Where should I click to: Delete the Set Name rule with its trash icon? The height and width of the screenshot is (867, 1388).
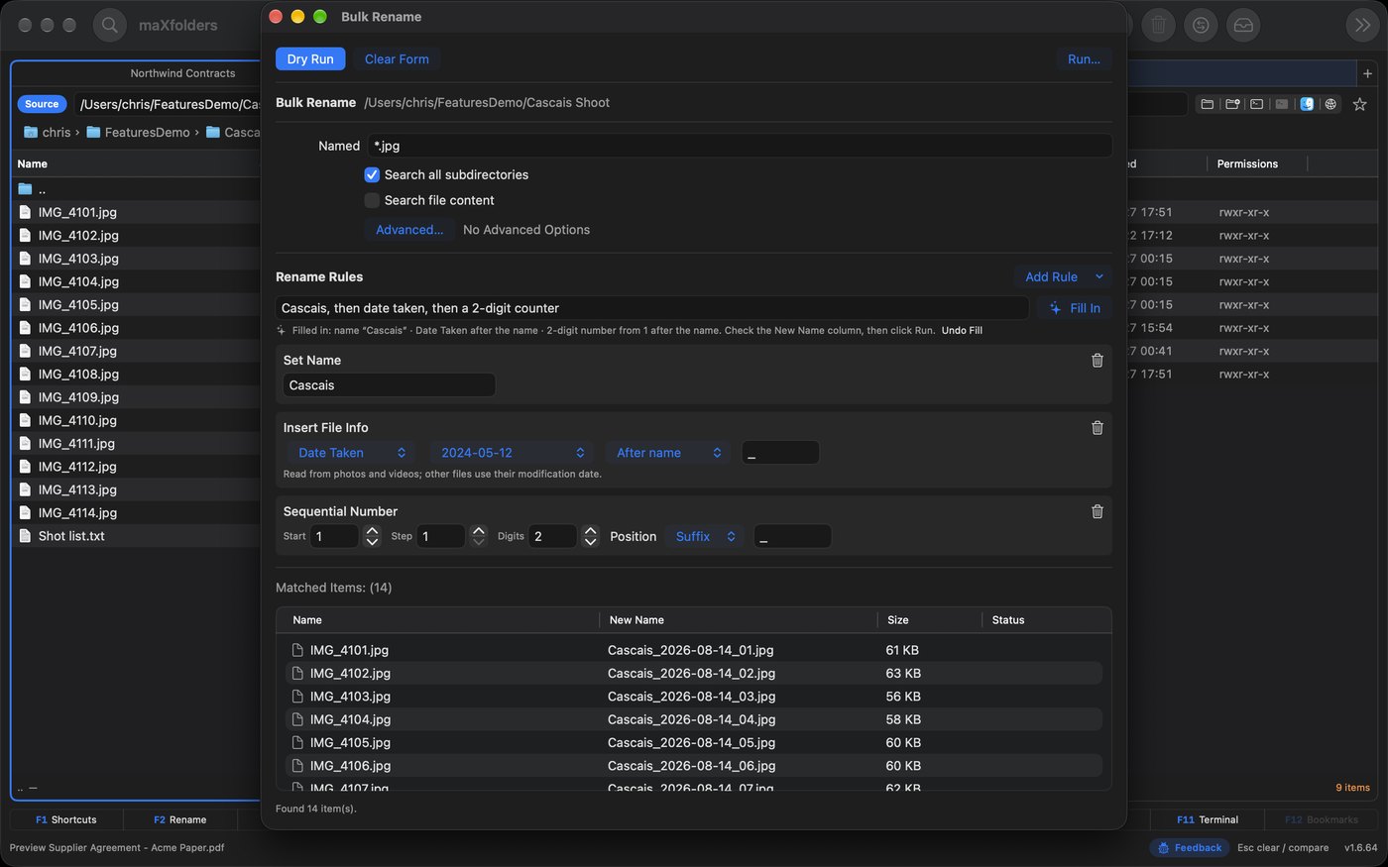(x=1098, y=361)
